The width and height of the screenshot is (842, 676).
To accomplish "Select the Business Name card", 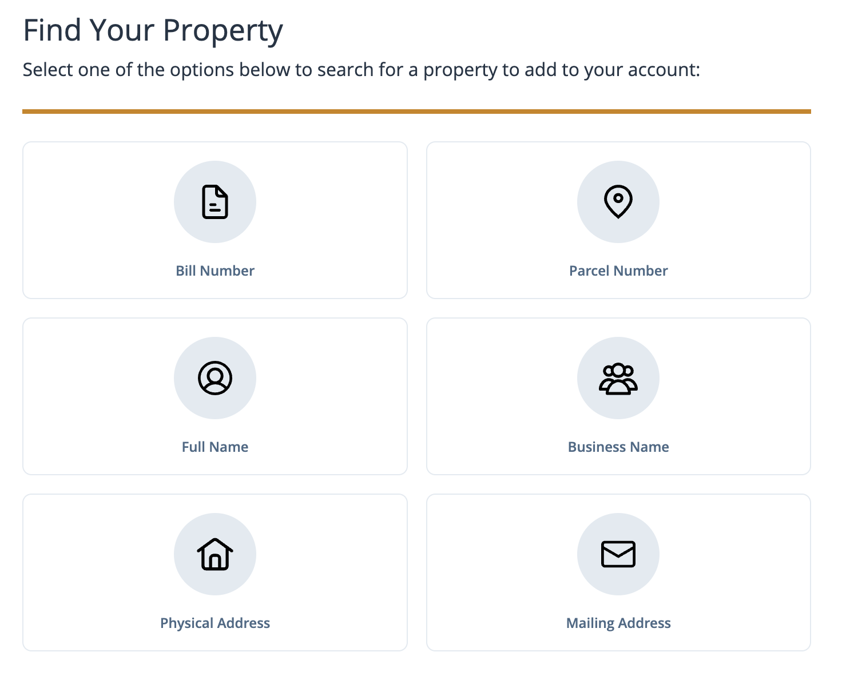I will (x=618, y=396).
